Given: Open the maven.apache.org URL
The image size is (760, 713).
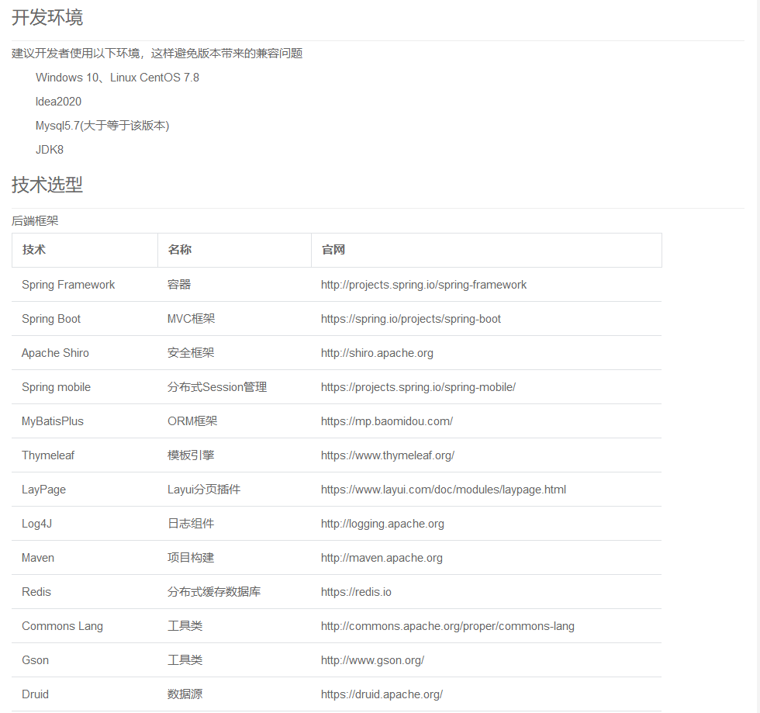Looking at the screenshot, I should (382, 558).
